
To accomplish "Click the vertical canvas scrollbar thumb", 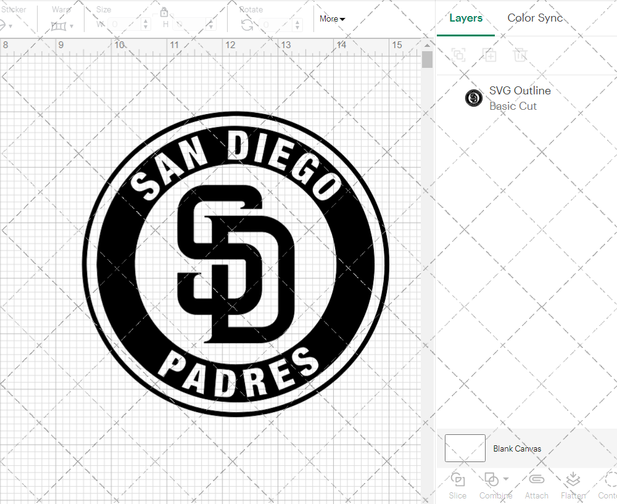I will [x=428, y=60].
